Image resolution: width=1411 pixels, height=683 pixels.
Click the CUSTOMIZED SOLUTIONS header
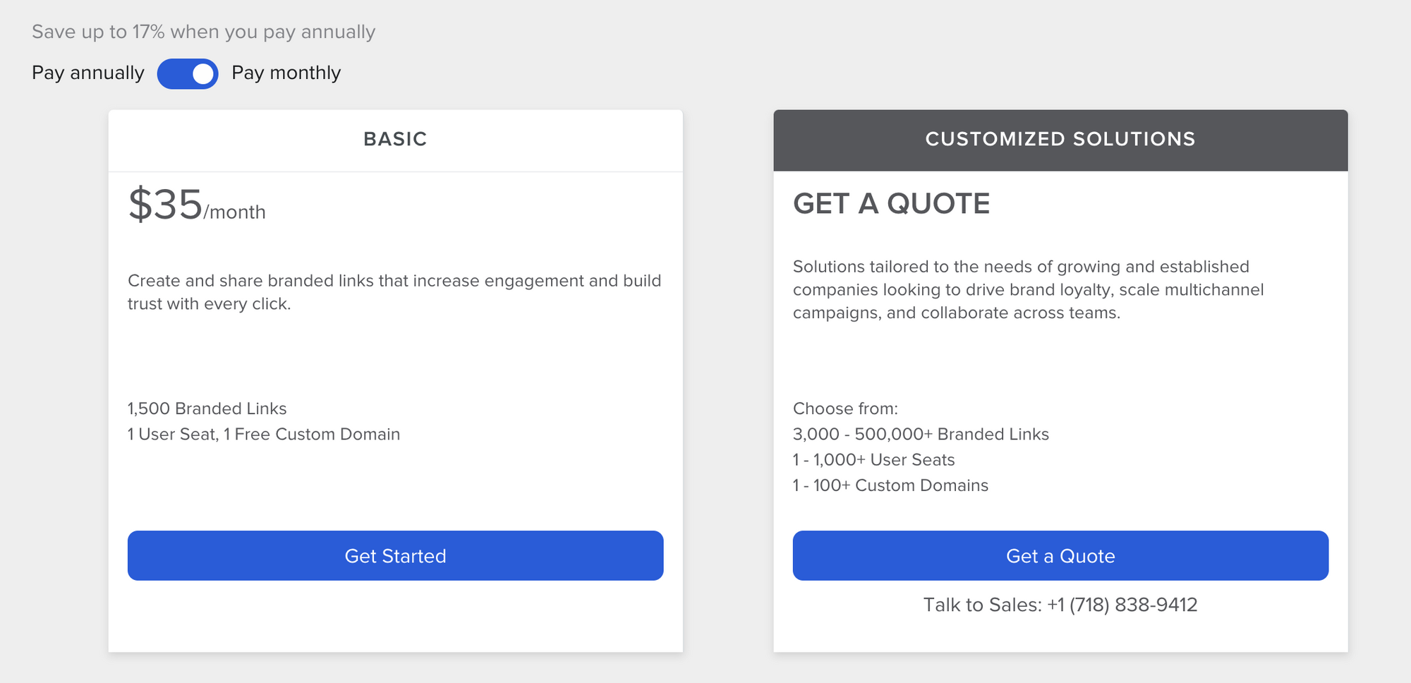(1060, 139)
